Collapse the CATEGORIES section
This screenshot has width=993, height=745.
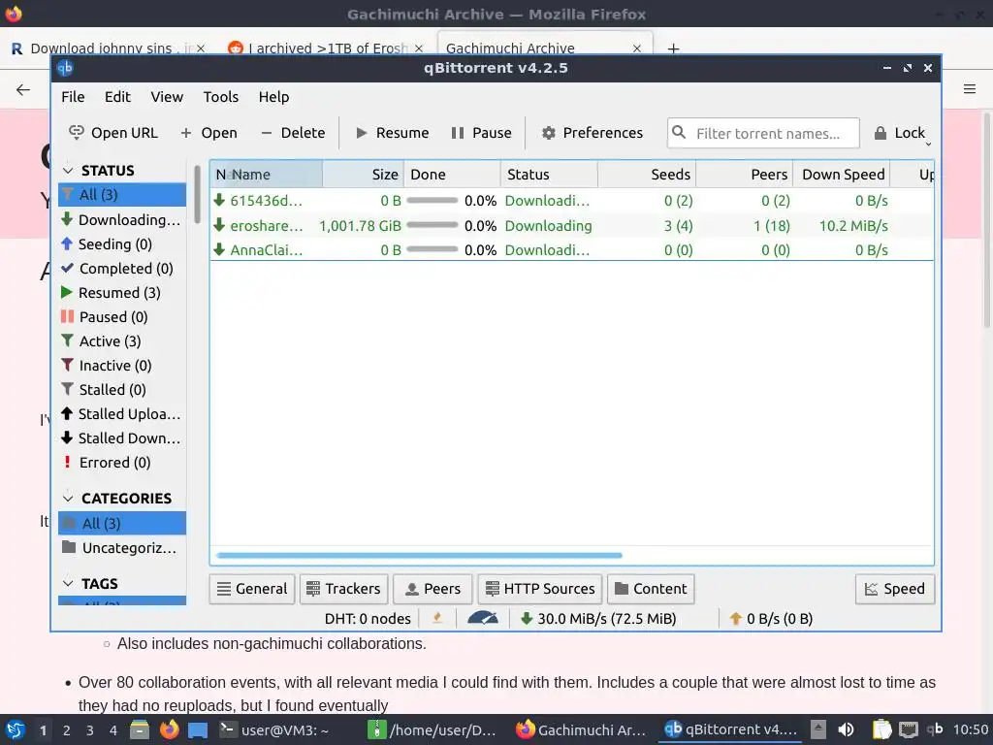click(68, 499)
